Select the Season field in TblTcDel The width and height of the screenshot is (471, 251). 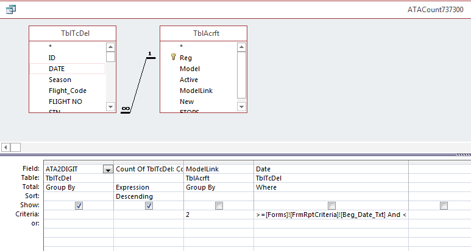pyautogui.click(x=67, y=80)
